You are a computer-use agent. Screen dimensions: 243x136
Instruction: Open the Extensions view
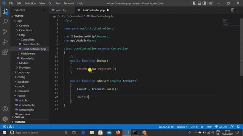(x=5, y=52)
